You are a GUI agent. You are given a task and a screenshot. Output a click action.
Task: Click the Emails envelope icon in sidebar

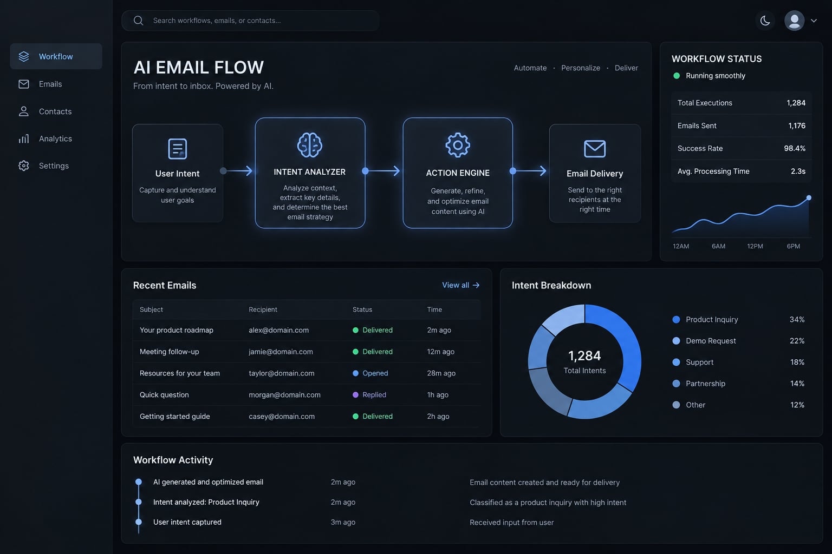point(24,84)
